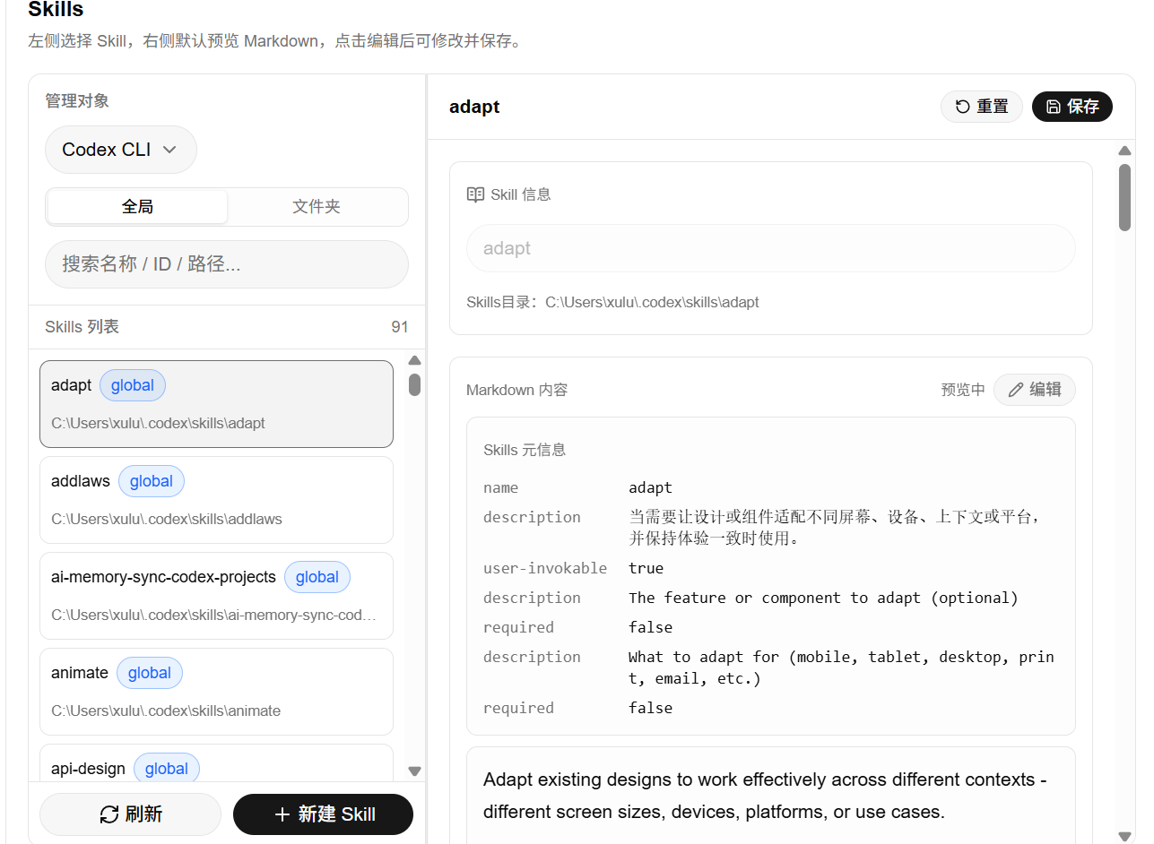Select the addlaws skill item
The width and height of the screenshot is (1154, 844).
point(216,500)
